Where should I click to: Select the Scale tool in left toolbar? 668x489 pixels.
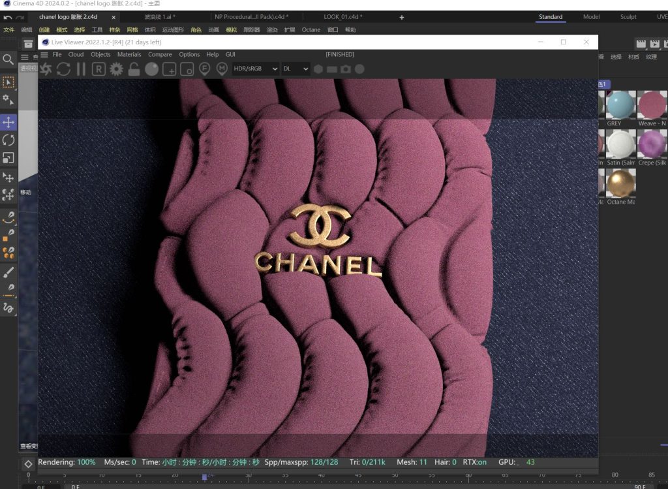[x=8, y=158]
